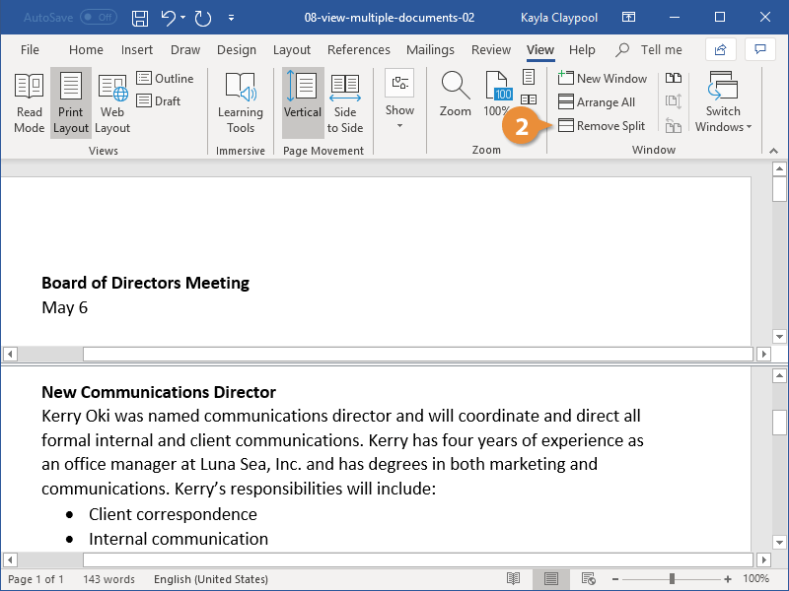Enable Side to Side page movement
This screenshot has width=789, height=591.
click(345, 102)
